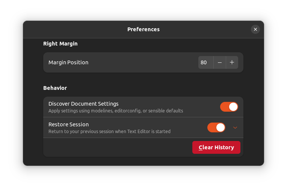Increase margin position with plus button
The image size is (287, 191).
click(x=232, y=62)
